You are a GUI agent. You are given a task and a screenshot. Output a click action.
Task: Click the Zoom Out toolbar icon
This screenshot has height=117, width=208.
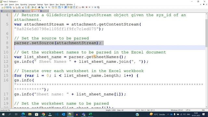49,7
